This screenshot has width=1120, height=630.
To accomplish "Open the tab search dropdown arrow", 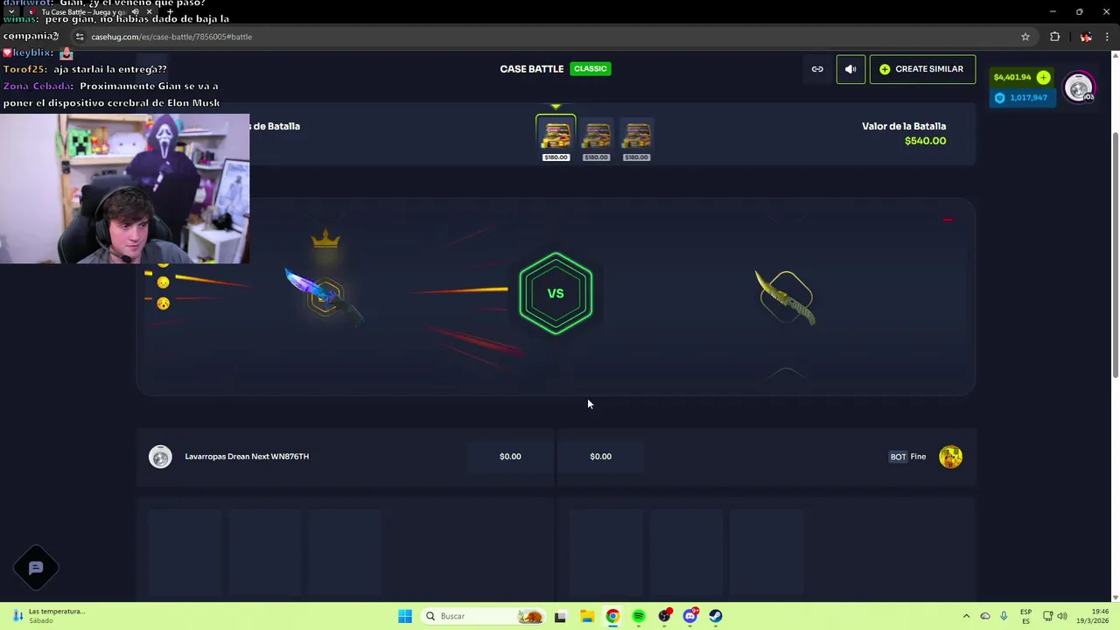I will (x=11, y=12).
